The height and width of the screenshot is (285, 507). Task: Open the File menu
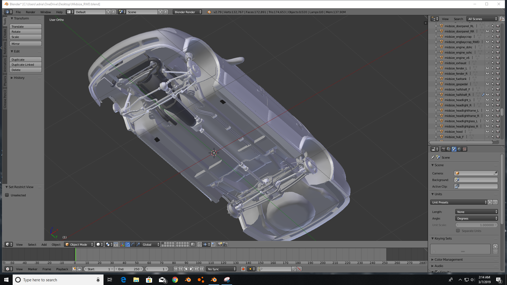[18, 12]
